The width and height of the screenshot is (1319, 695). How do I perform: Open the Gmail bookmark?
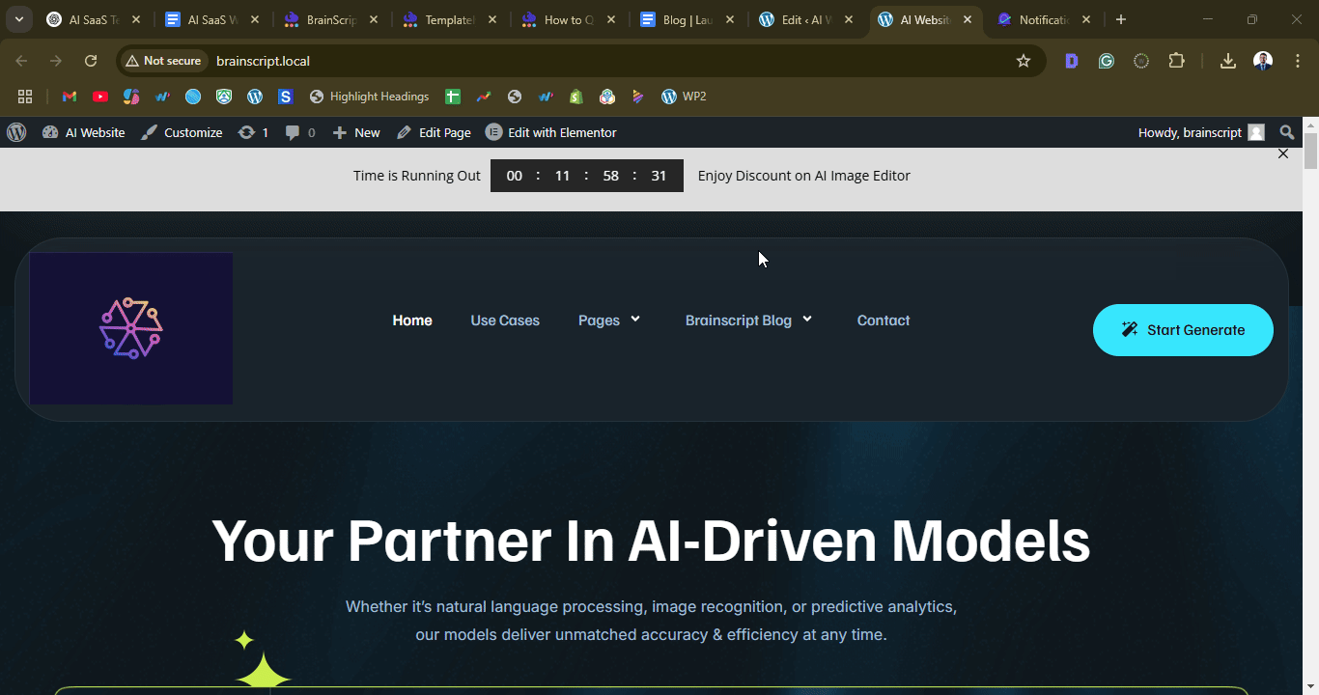pos(69,97)
